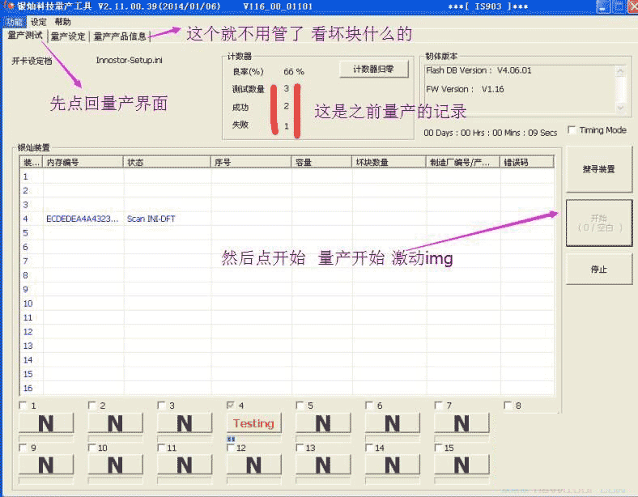This screenshot has width=638, height=497.
Task: Click the 状态 column header
Action: coord(167,162)
